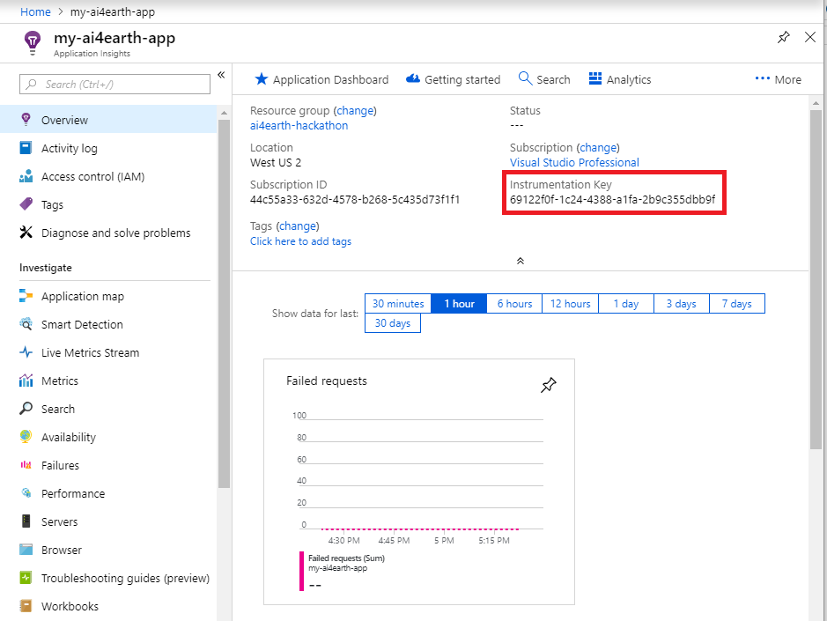
Task: Click Getting started in toolbar
Action: tap(453, 79)
